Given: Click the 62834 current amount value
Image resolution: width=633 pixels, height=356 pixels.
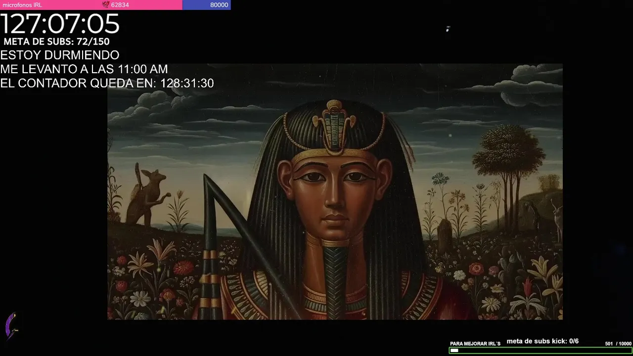Looking at the screenshot, I should 120,5.
